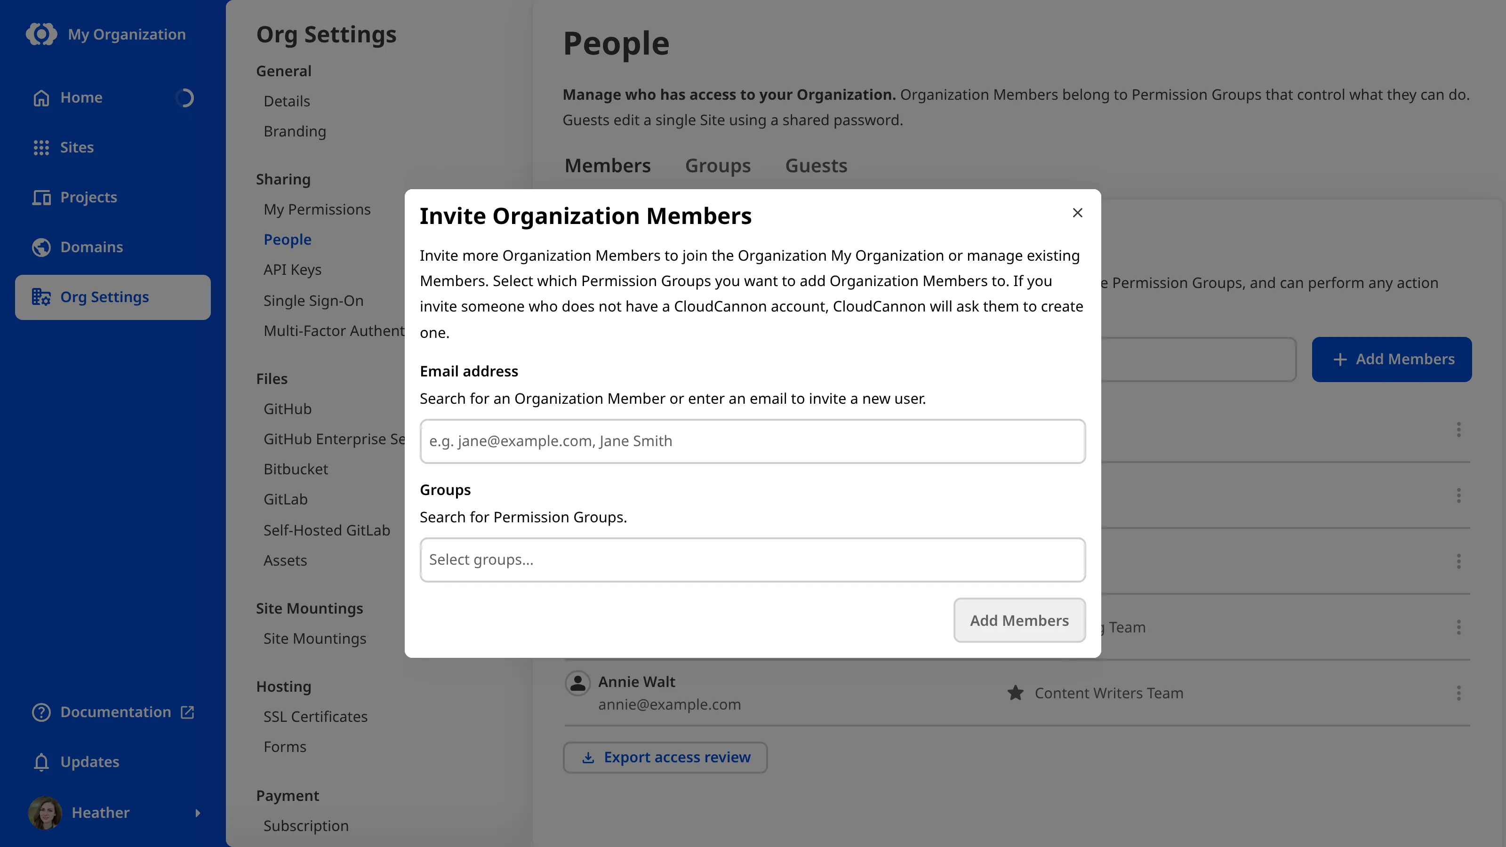This screenshot has height=847, width=1506.
Task: Switch to the Members tab
Action: pos(608,166)
